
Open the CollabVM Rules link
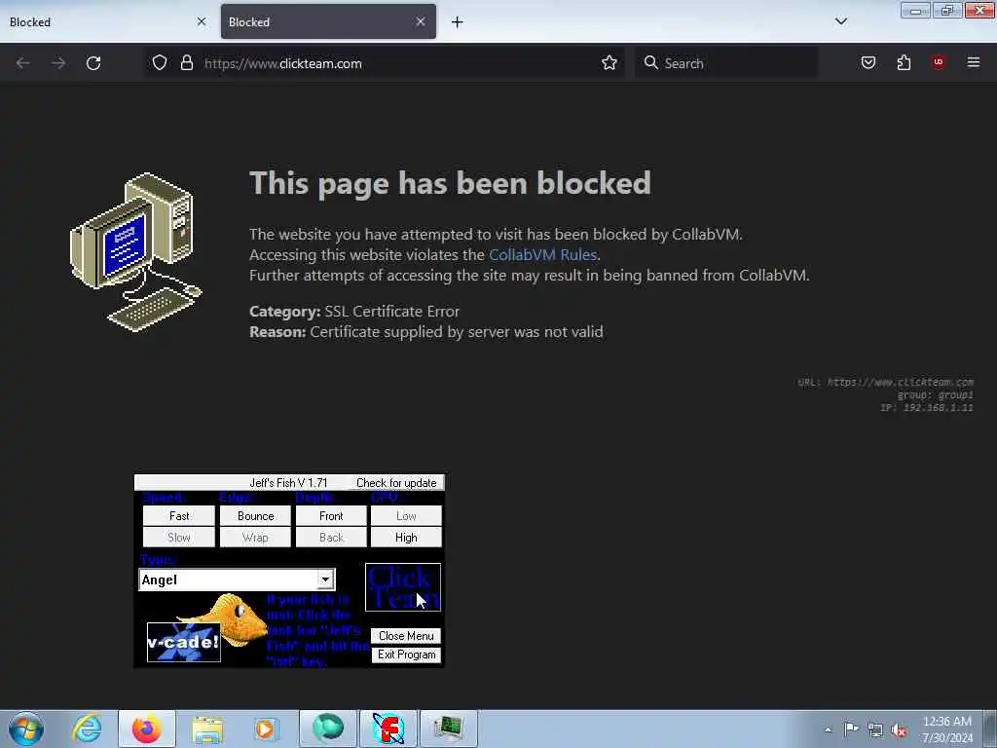[542, 255]
